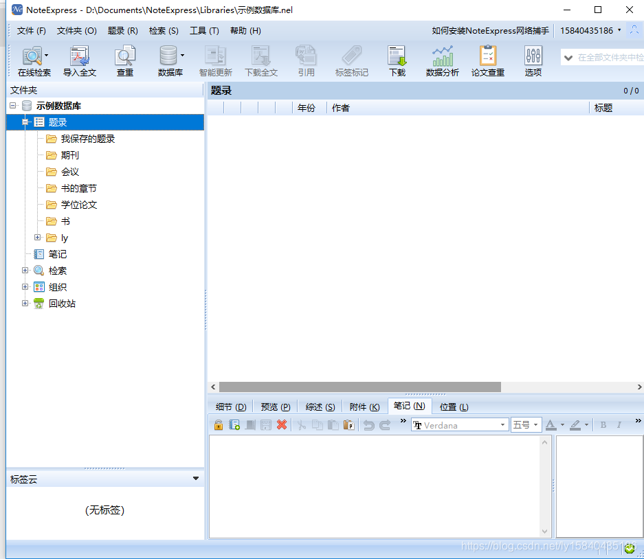Image resolution: width=644 pixels, height=559 pixels.
Task: Expand the 组织 tree node
Action: pyautogui.click(x=25, y=286)
